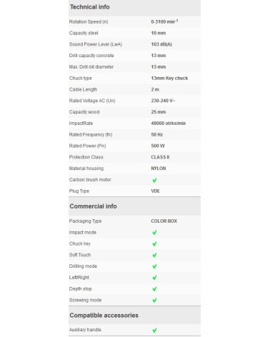Select the Technical info section header
Viewport: 270px width, 337px height.
pyautogui.click(x=89, y=7)
